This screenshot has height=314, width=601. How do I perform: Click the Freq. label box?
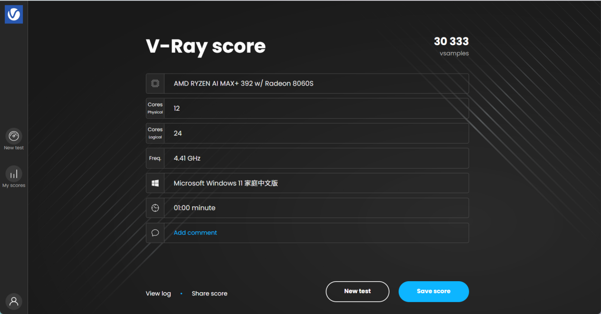155,158
